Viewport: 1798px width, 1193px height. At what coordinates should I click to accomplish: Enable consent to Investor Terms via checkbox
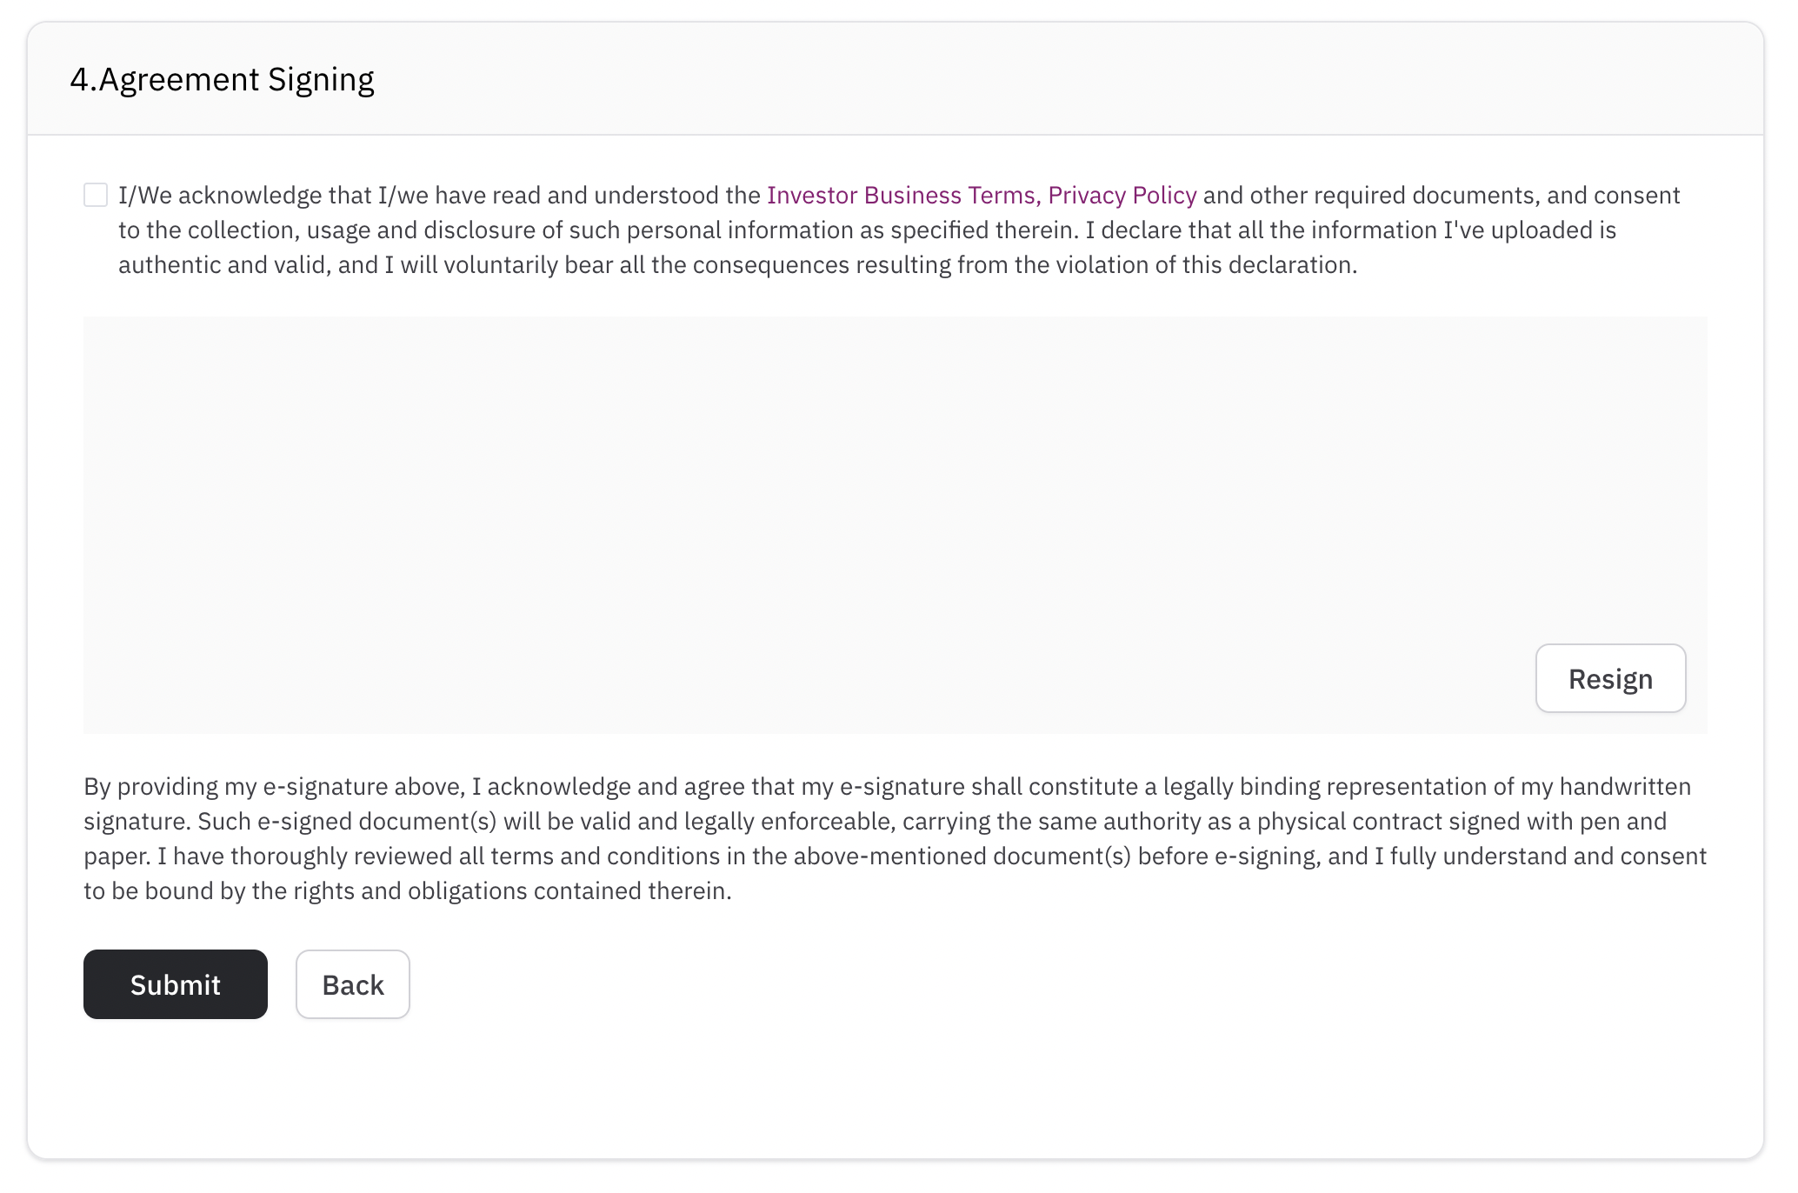[x=96, y=195]
